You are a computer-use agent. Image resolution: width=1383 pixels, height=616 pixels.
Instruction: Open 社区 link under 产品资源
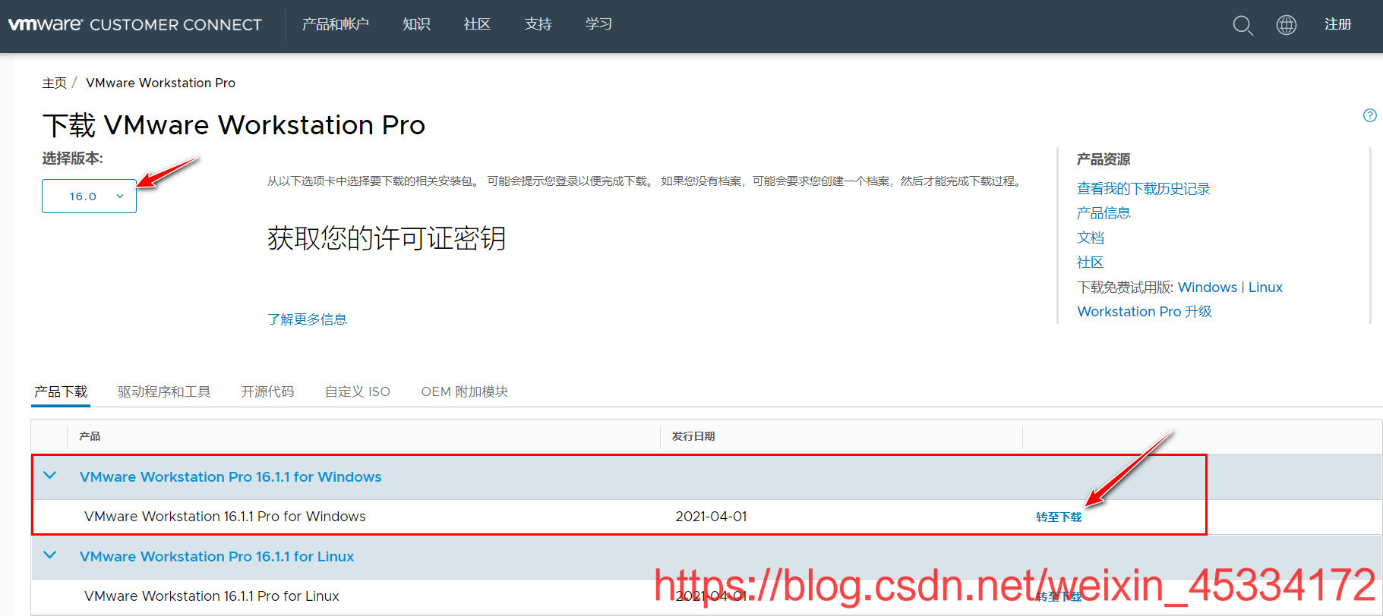1091,262
